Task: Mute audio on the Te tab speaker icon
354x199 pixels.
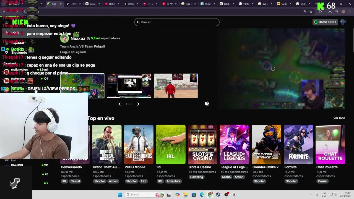Action: point(171,4)
